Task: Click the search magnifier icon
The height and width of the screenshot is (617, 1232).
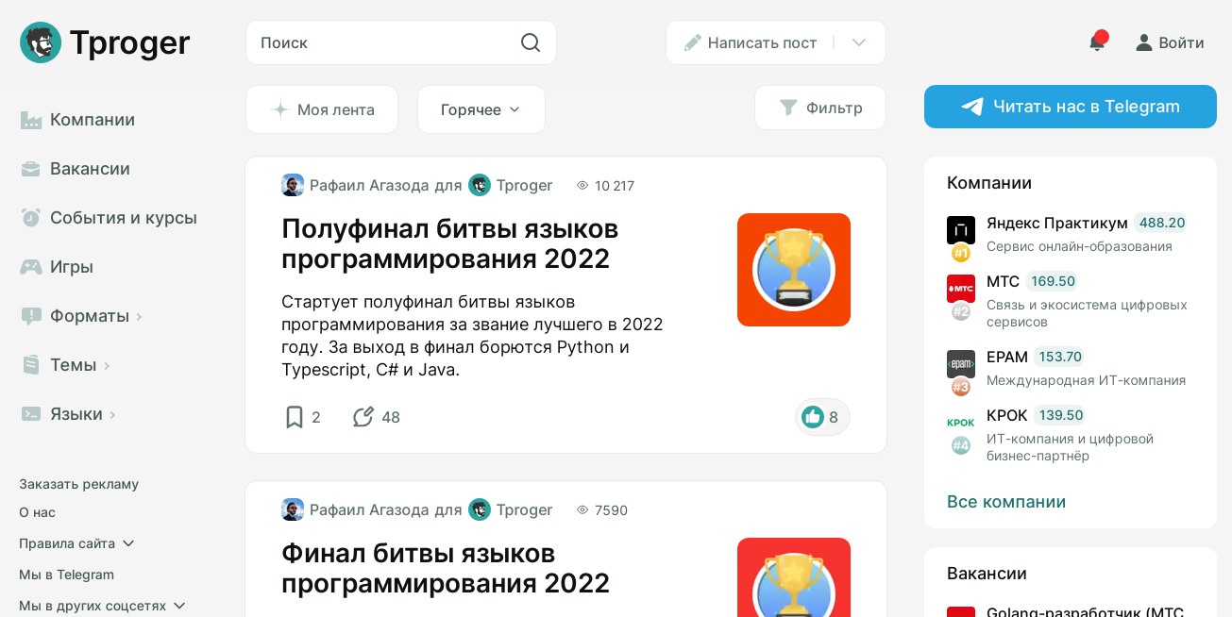Action: [531, 42]
